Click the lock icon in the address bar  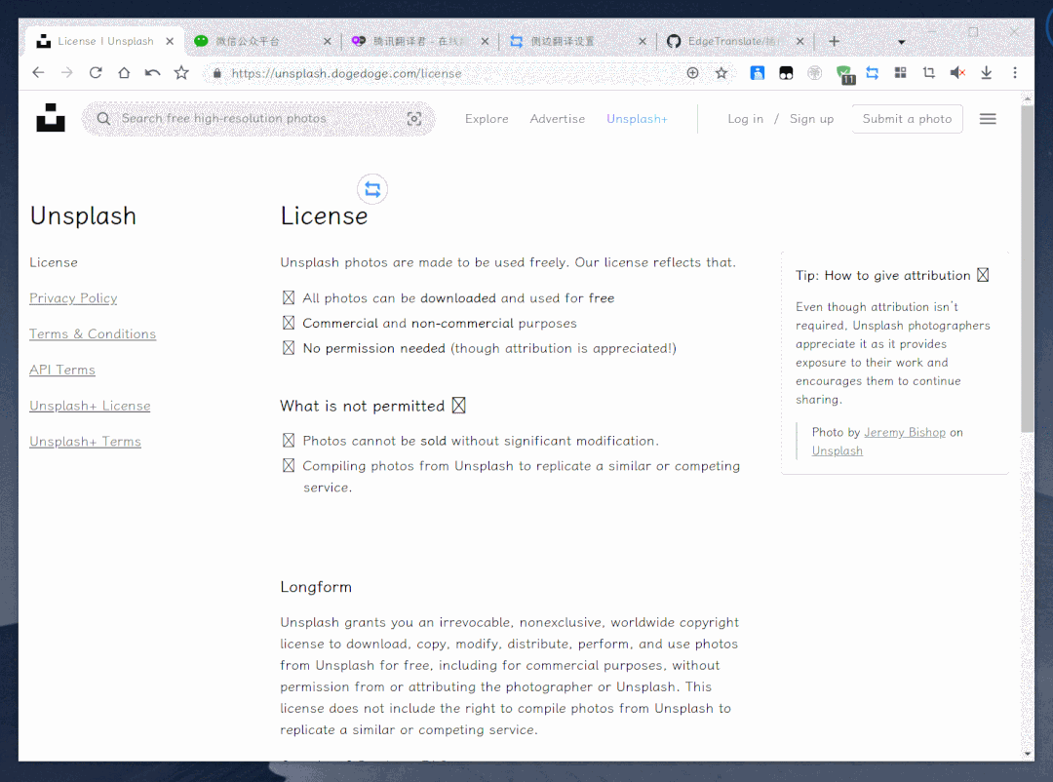click(x=216, y=73)
